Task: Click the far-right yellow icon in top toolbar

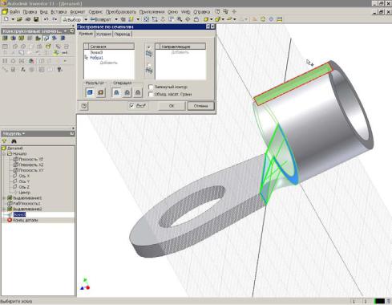Action: point(280,19)
